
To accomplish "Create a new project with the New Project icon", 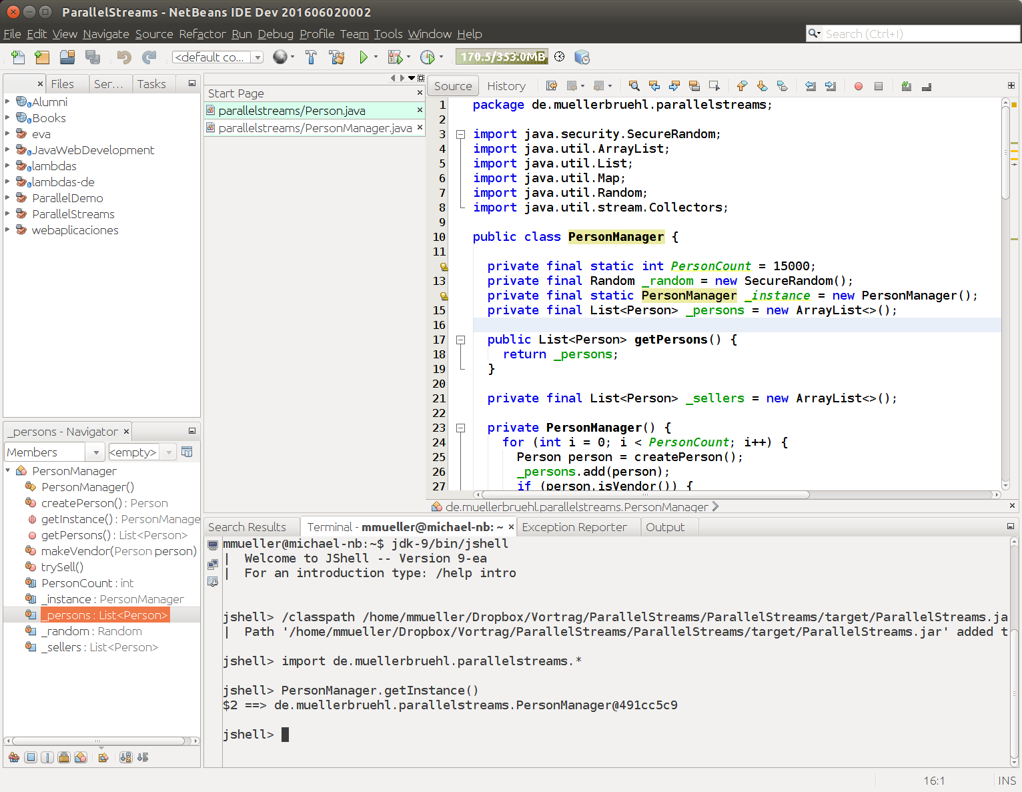I will (42, 57).
